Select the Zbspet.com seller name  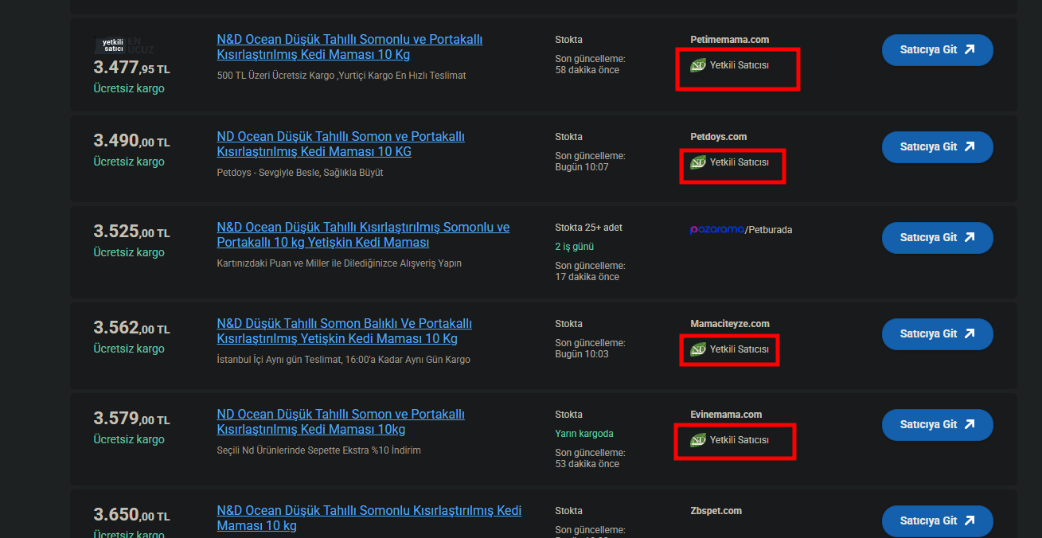point(716,511)
